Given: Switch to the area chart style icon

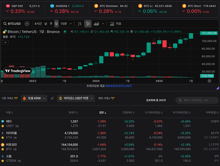Looking at the screenshot, I should 96,24.
